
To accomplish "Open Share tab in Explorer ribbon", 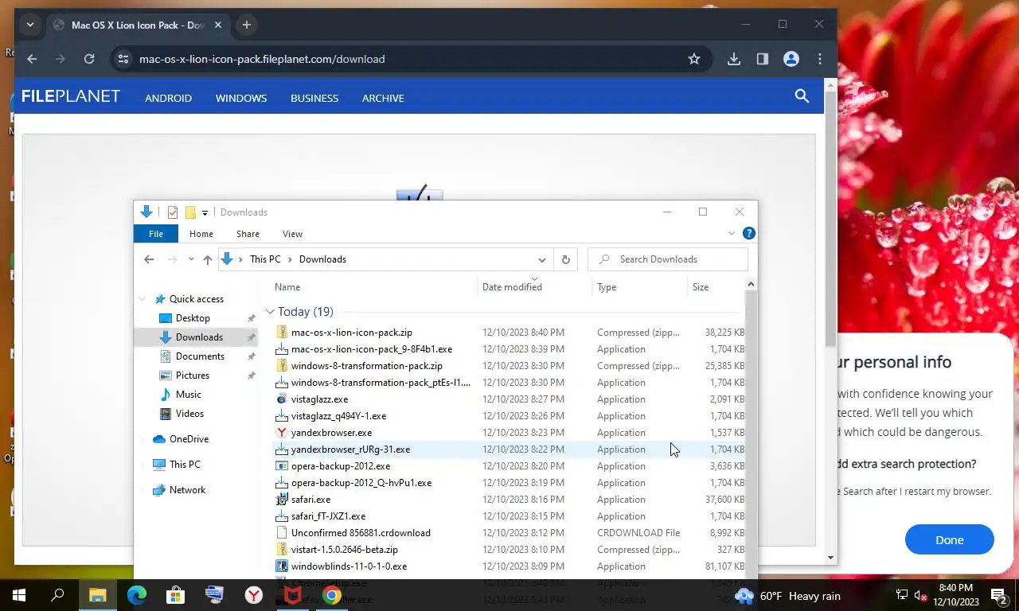I will click(x=248, y=234).
